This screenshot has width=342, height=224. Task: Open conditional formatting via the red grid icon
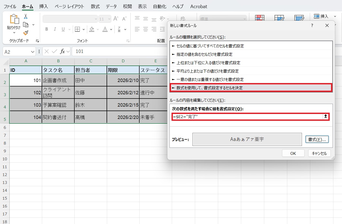pos(260,18)
